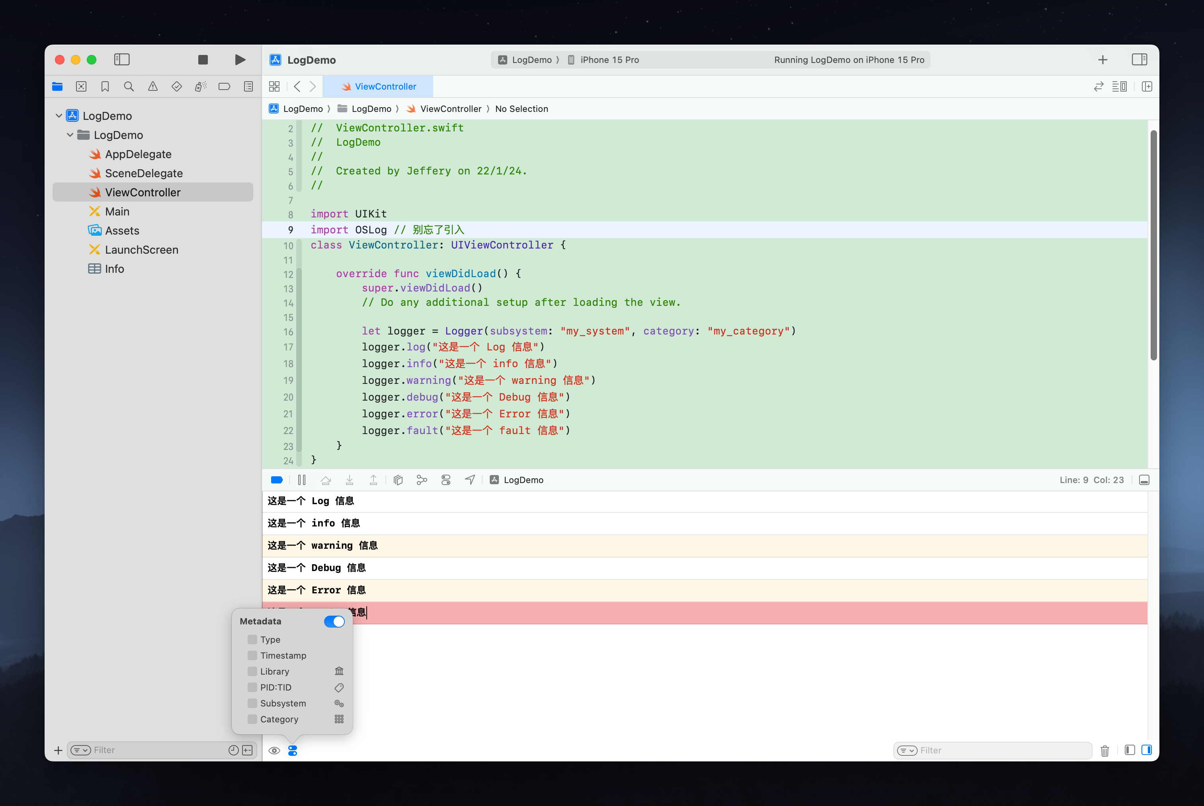This screenshot has width=1204, height=806.
Task: Click the Debug Memory Graph icon
Action: tap(422, 479)
